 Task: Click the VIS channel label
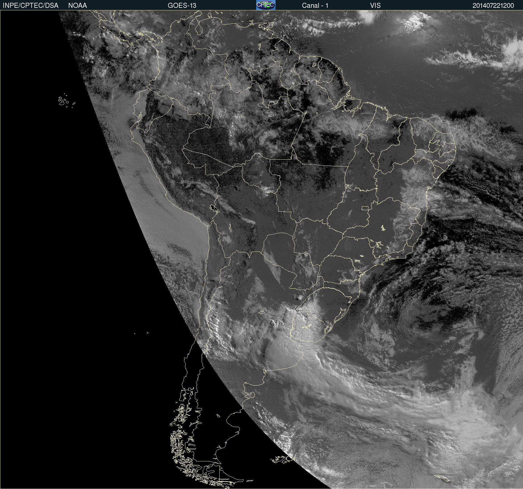click(x=375, y=5)
